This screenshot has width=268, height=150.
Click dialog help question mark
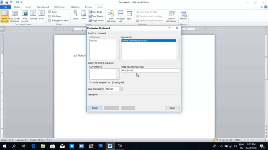pyautogui.click(x=169, y=28)
